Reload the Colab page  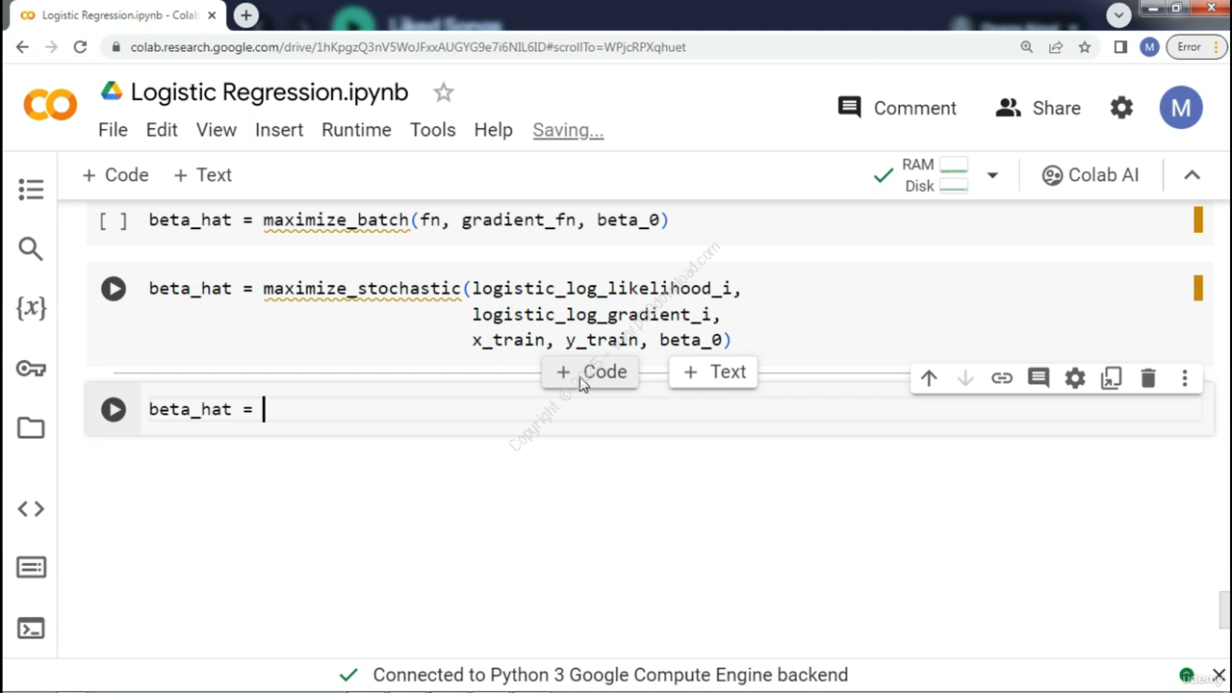(80, 46)
